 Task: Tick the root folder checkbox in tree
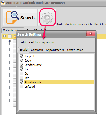[x=10, y=36]
